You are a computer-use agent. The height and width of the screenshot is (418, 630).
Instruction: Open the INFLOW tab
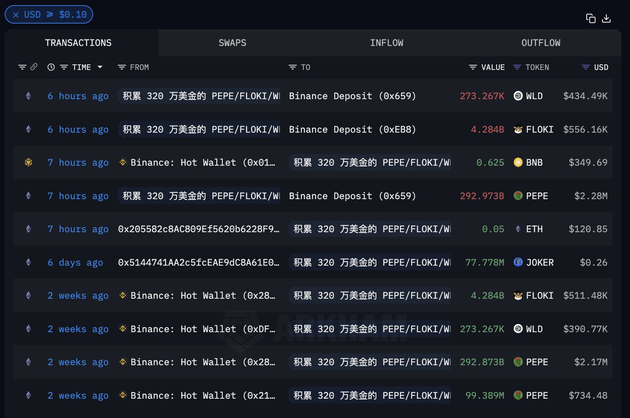387,43
